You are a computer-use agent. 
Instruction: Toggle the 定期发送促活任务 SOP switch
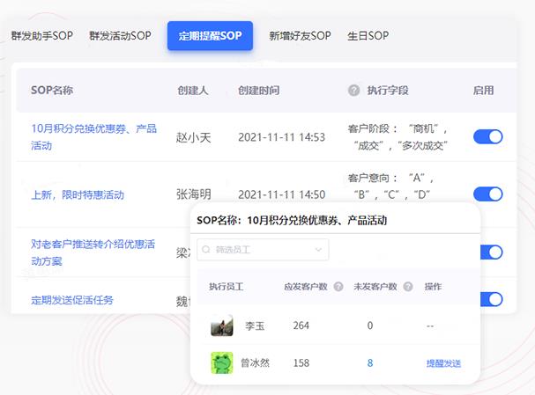coord(491,299)
